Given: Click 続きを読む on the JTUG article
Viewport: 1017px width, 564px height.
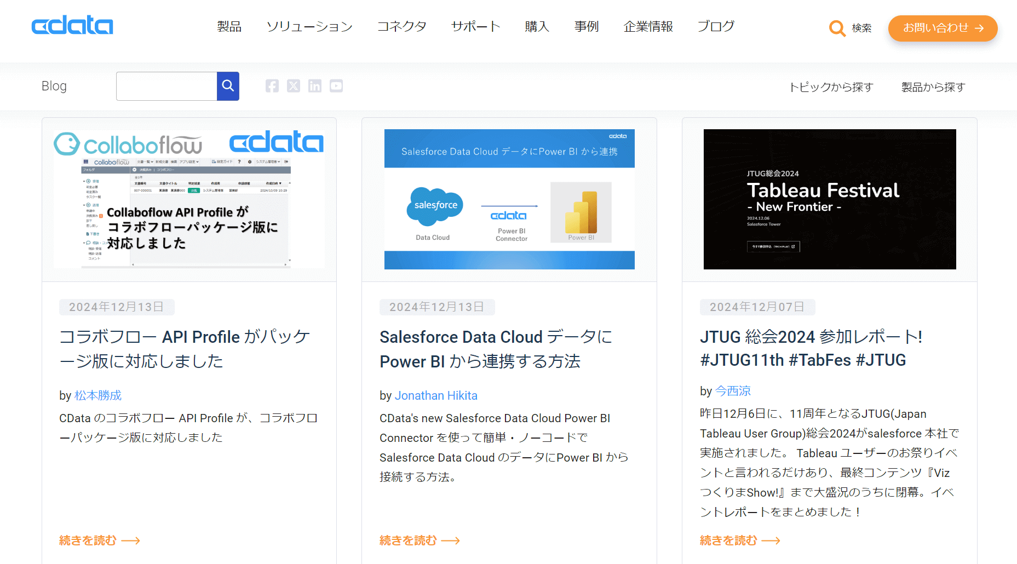Looking at the screenshot, I should point(740,540).
